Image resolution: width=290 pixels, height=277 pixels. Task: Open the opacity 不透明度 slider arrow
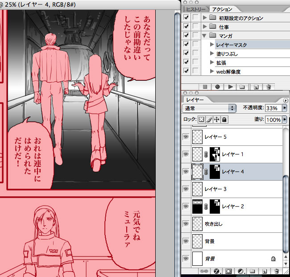[284, 108]
